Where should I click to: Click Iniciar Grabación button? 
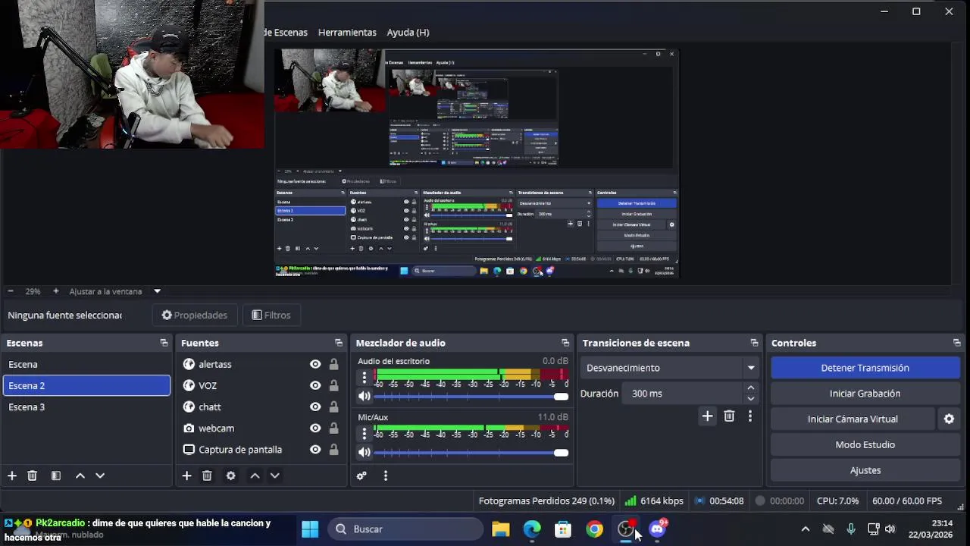click(x=865, y=394)
